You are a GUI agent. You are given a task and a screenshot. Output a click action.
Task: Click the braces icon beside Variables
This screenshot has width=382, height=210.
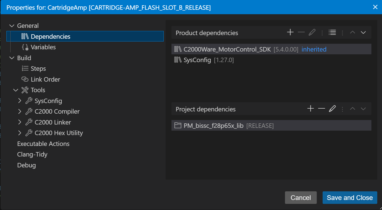click(25, 47)
